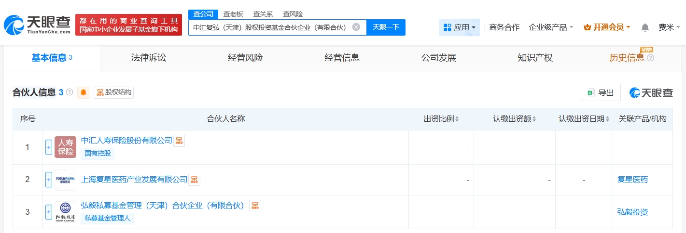Click the orange alert bell beside 合伙人信息
This screenshot has width=686, height=233.
84,92
